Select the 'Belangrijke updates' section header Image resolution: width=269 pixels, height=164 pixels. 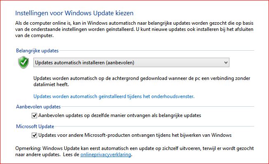[x=37, y=51]
